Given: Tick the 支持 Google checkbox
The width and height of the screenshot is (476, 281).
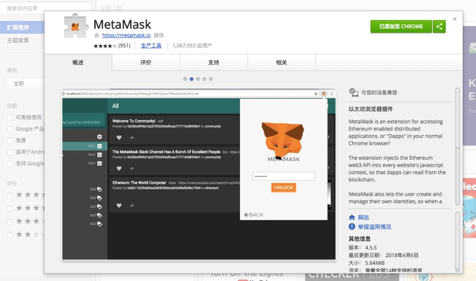Looking at the screenshot, I should 10,164.
